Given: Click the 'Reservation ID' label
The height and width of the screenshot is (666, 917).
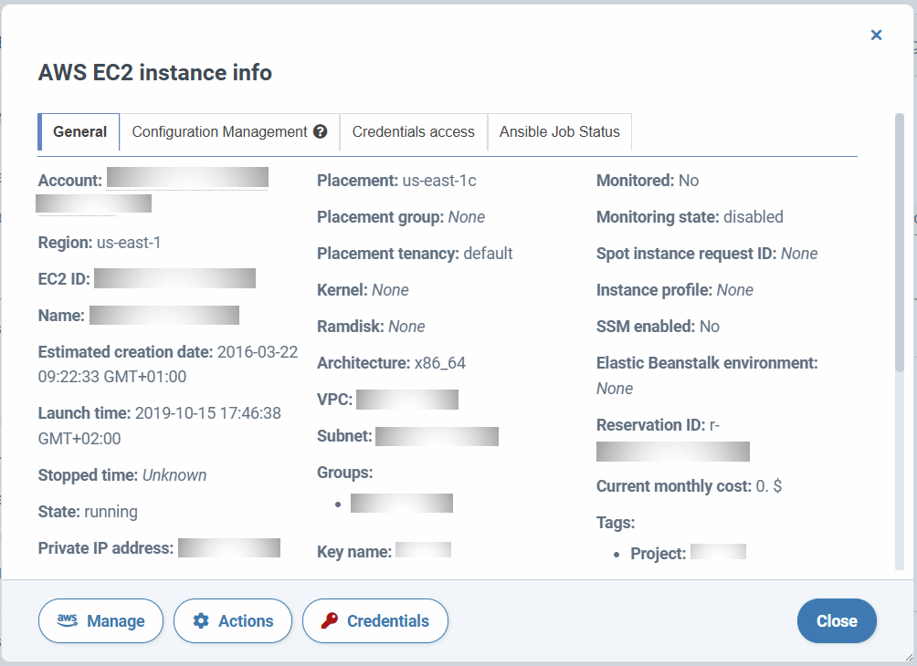Looking at the screenshot, I should point(651,425).
